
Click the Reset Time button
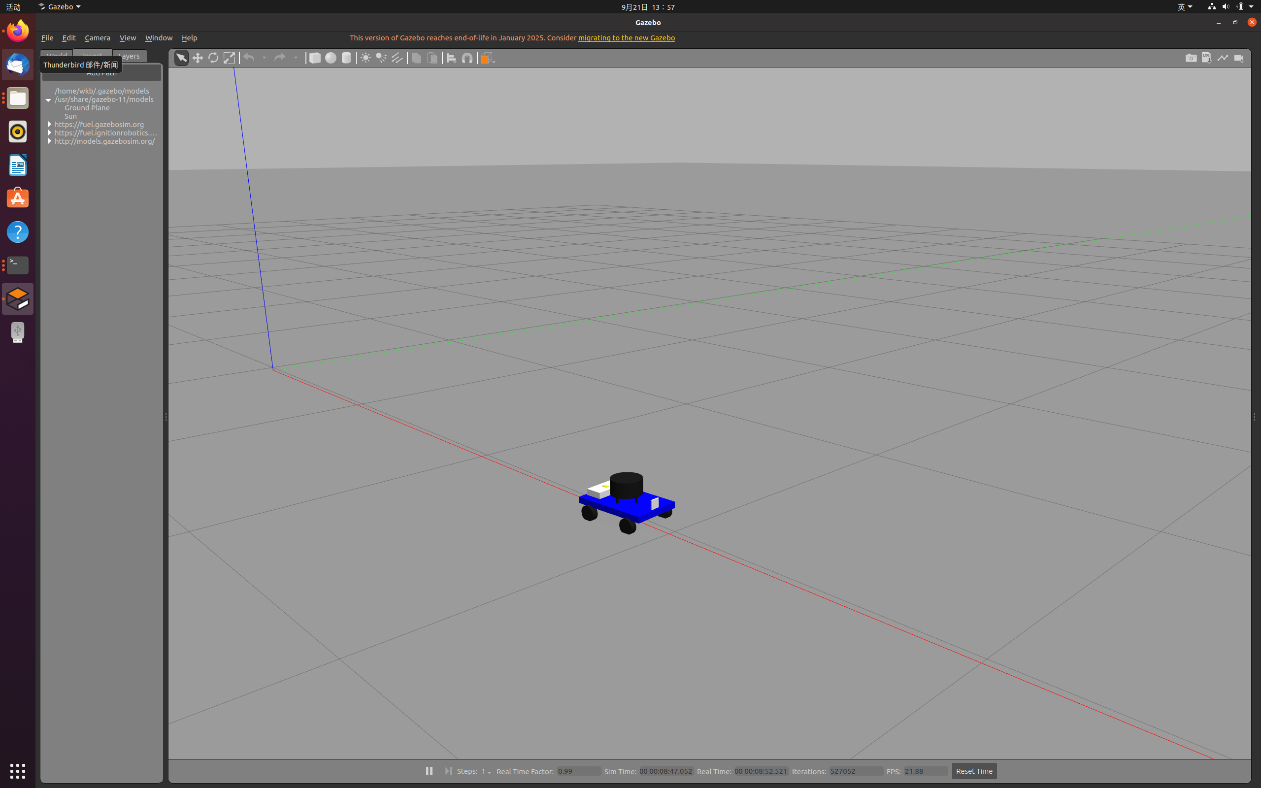(x=974, y=771)
